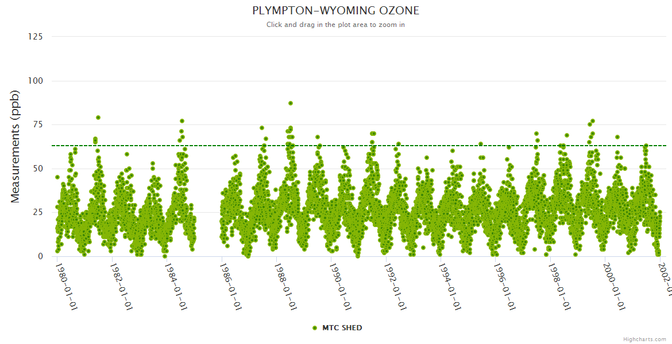Select the 1994-01-01 x-axis date label

coord(450,287)
